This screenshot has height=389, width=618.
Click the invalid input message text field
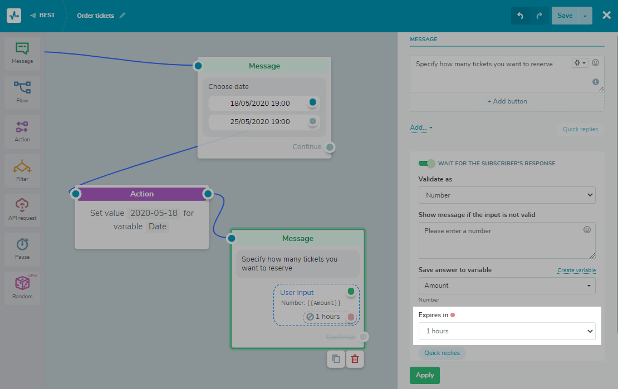coord(507,240)
